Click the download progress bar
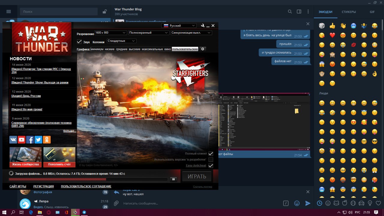This screenshot has width=384, height=216. (88, 179)
